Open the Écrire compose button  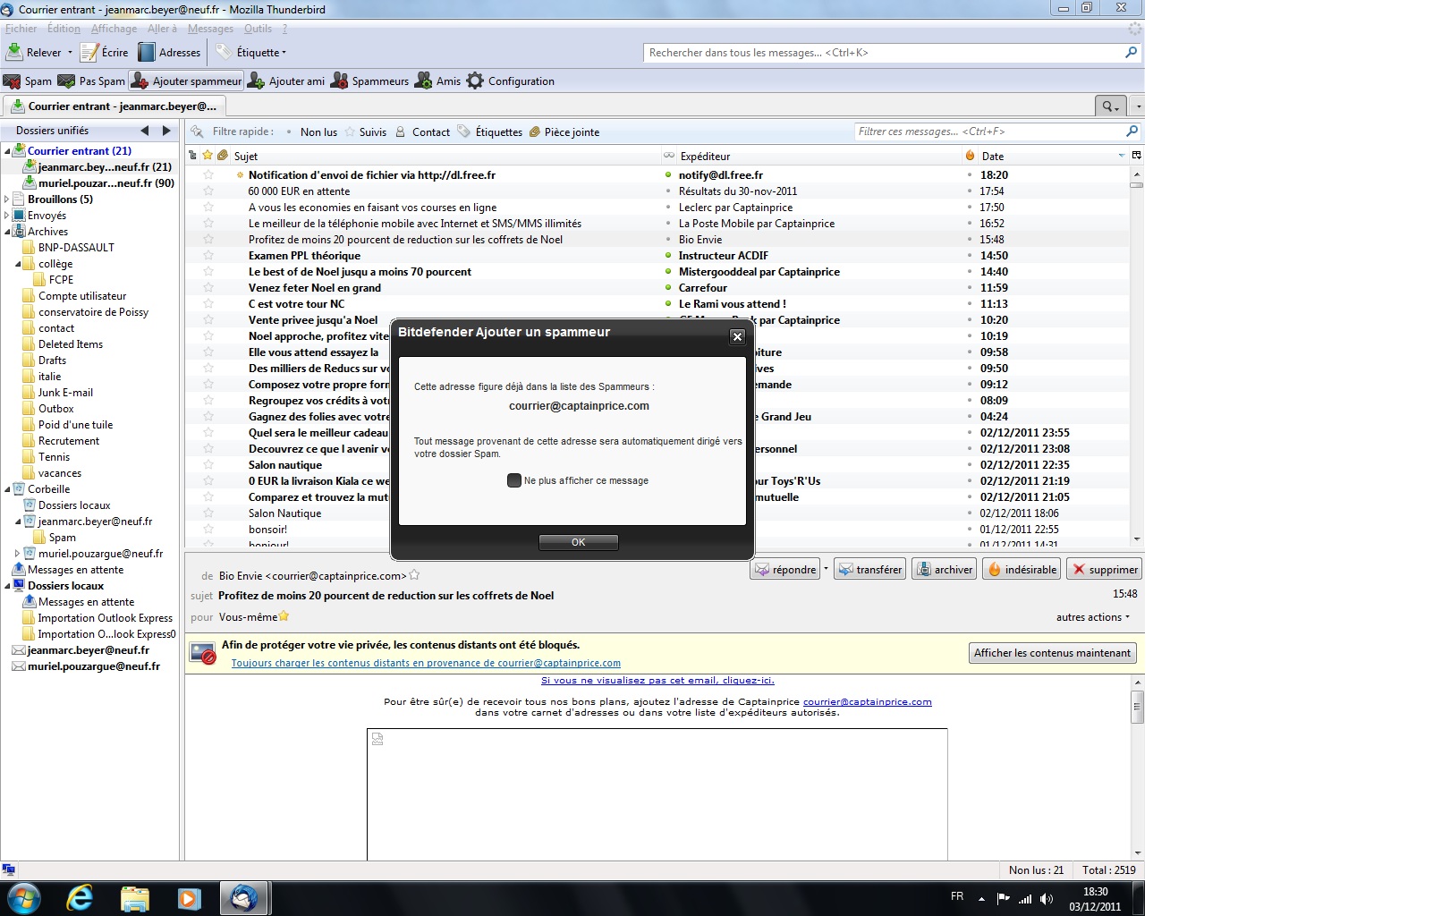point(105,52)
